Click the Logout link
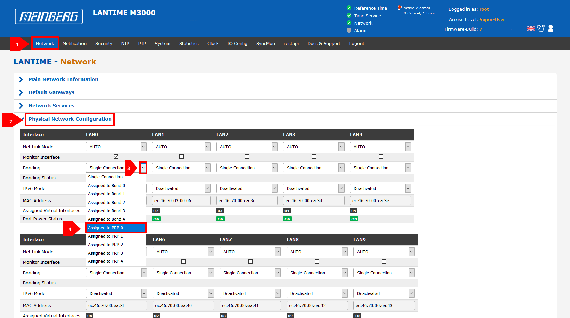 click(356, 44)
